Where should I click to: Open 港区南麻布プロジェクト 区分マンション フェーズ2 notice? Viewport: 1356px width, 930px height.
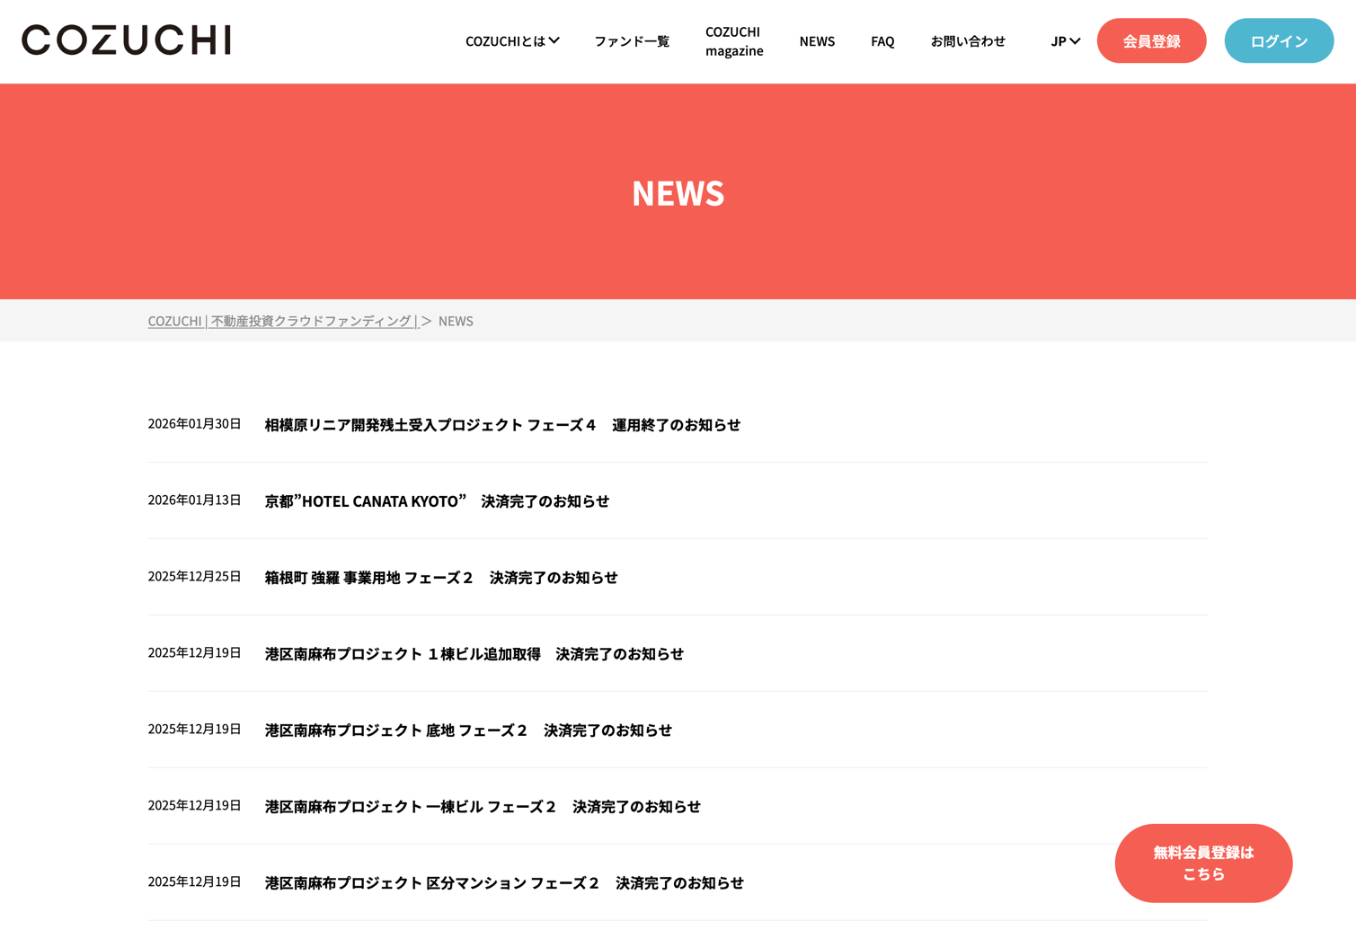point(504,883)
